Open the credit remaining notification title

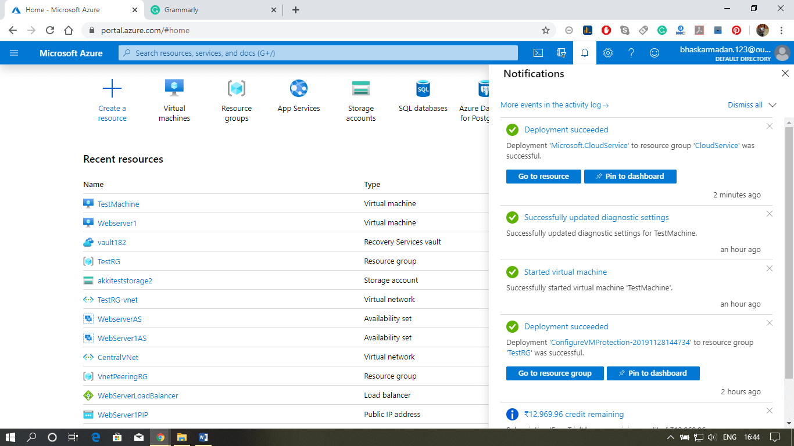[574, 414]
